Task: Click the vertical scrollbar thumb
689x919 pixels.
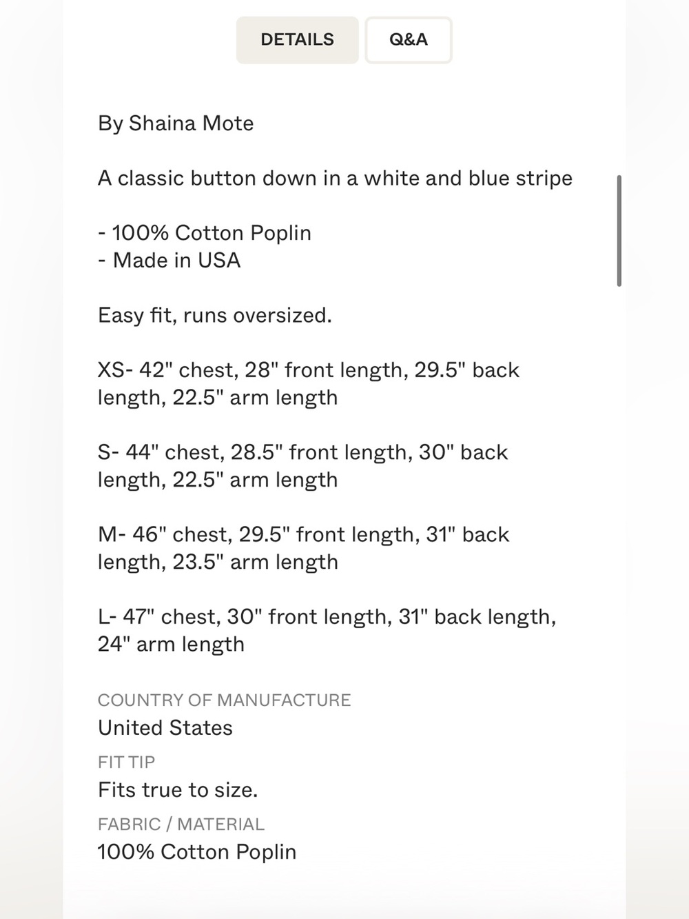Action: (x=619, y=231)
